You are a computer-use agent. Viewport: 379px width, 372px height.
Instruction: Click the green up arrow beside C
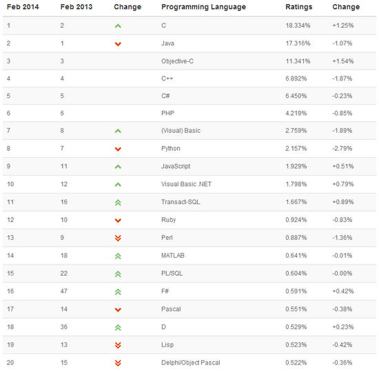coord(118,26)
